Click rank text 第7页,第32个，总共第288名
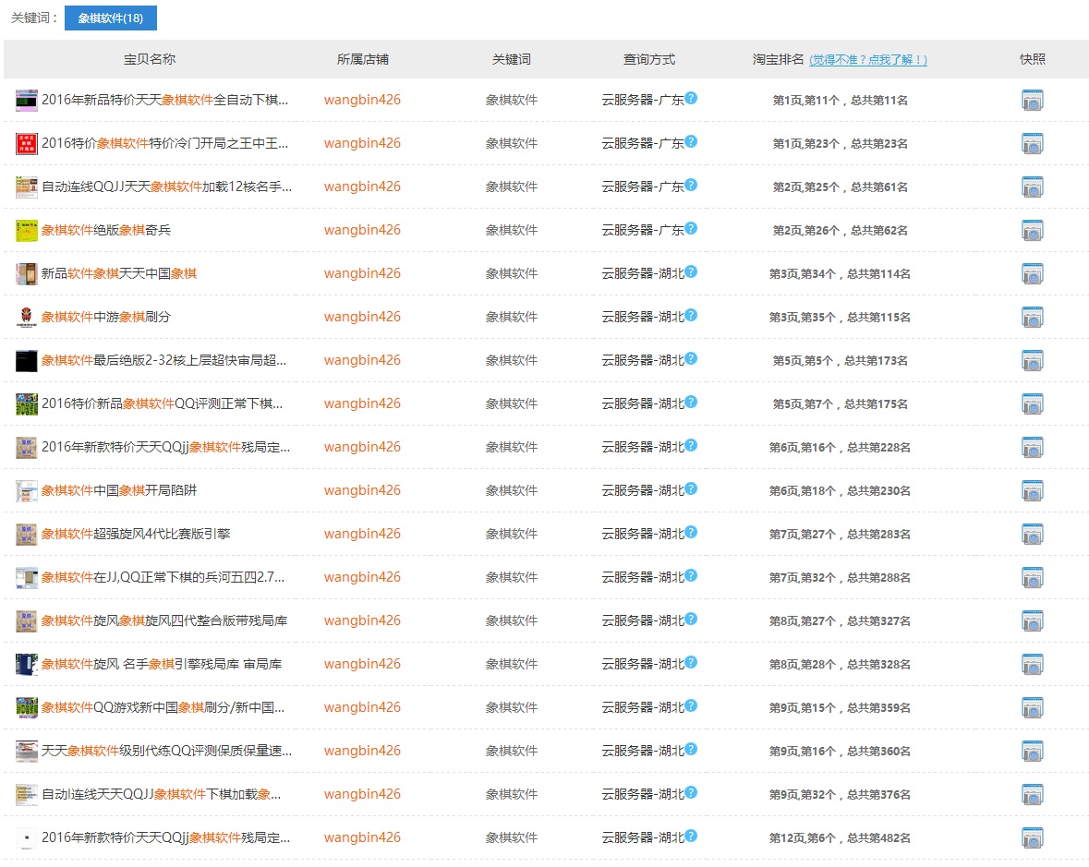This screenshot has width=1089, height=867. [840, 577]
